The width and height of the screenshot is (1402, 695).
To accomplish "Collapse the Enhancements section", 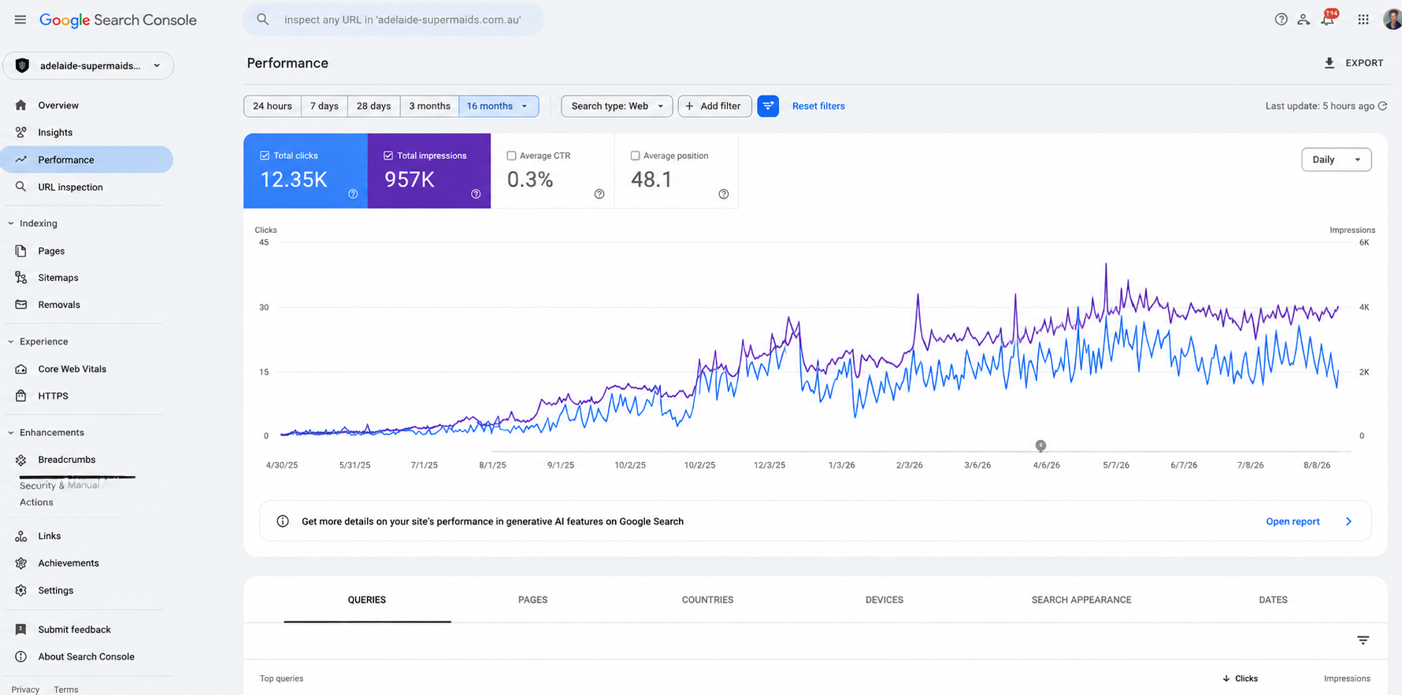I will pyautogui.click(x=11, y=433).
